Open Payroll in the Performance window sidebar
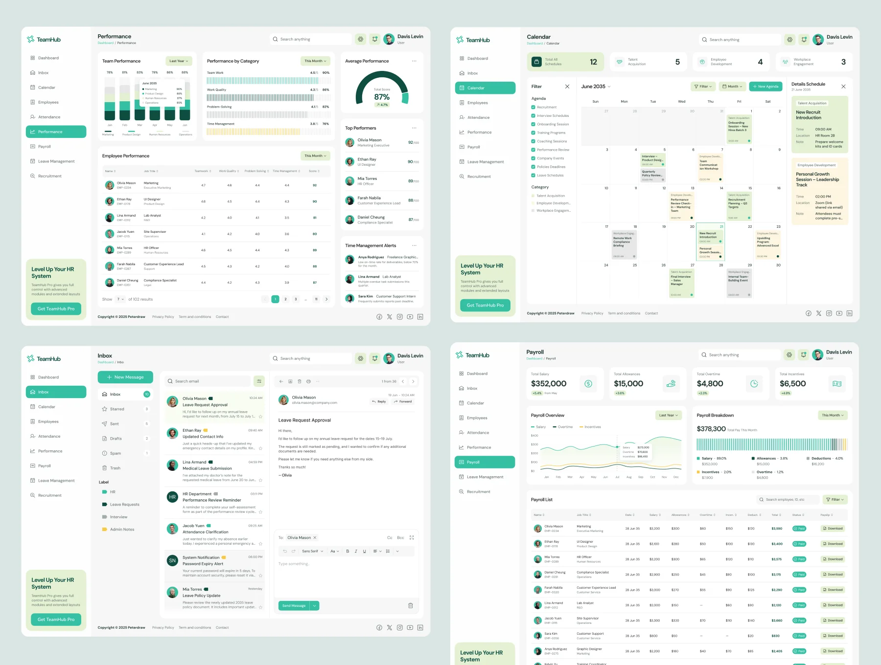881x665 pixels. pos(56,147)
